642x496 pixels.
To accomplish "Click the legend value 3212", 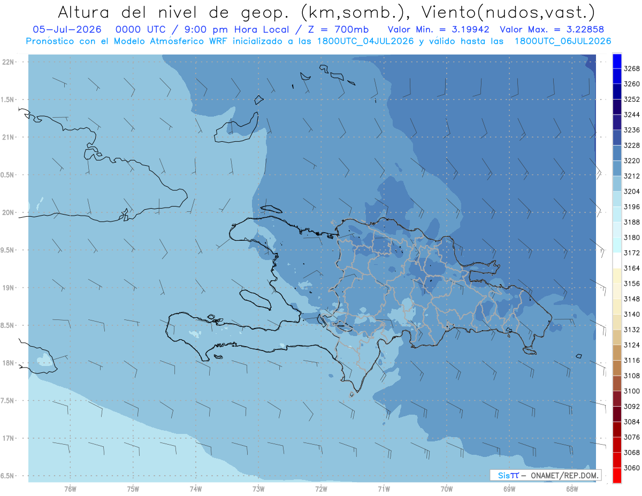I will (x=632, y=176).
